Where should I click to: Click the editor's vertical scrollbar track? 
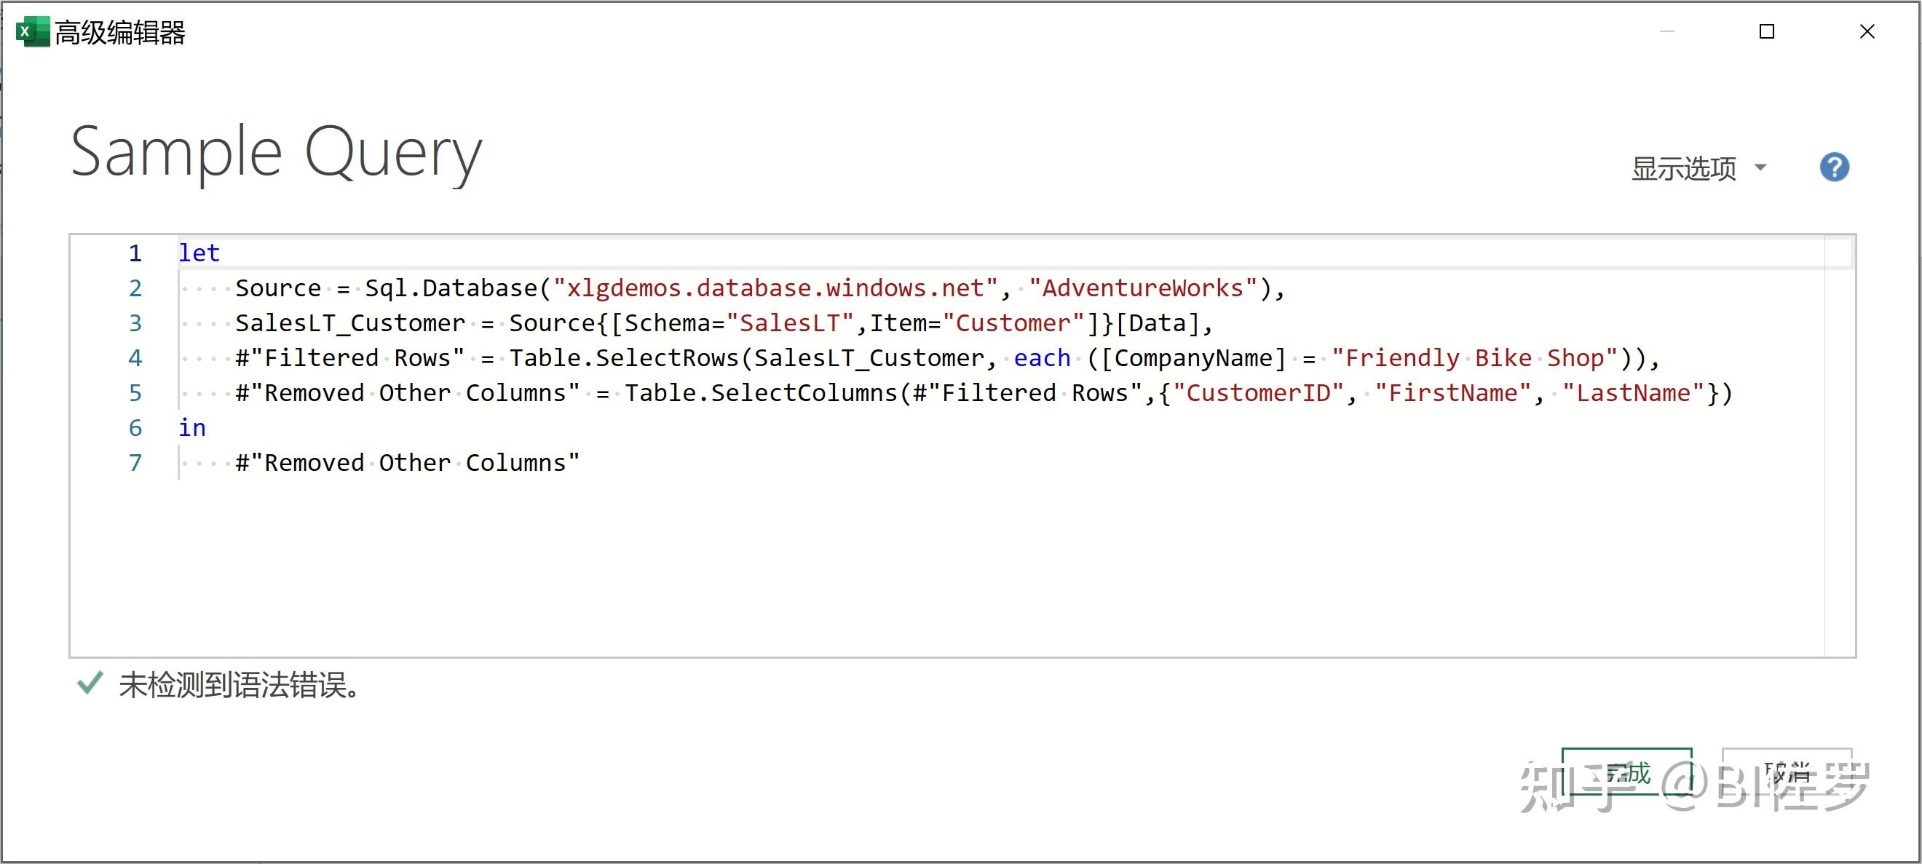point(1838,448)
